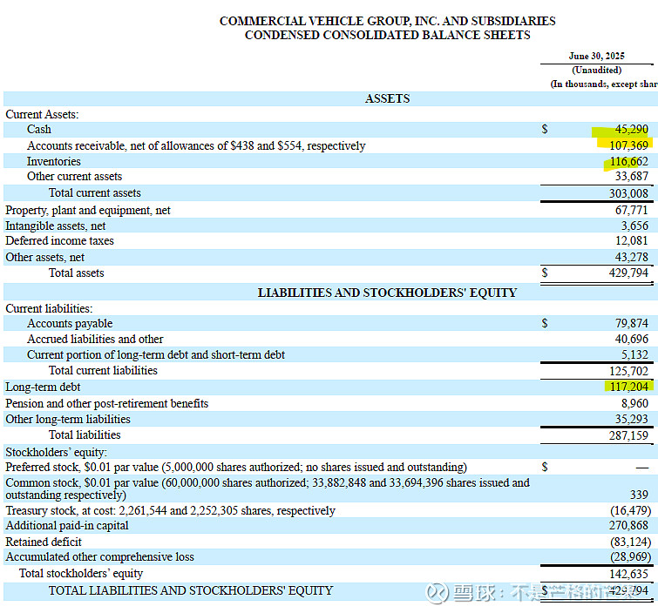Image resolution: width=658 pixels, height=613 pixels.
Task: Click the Total liabilities label
Action: tap(85, 434)
